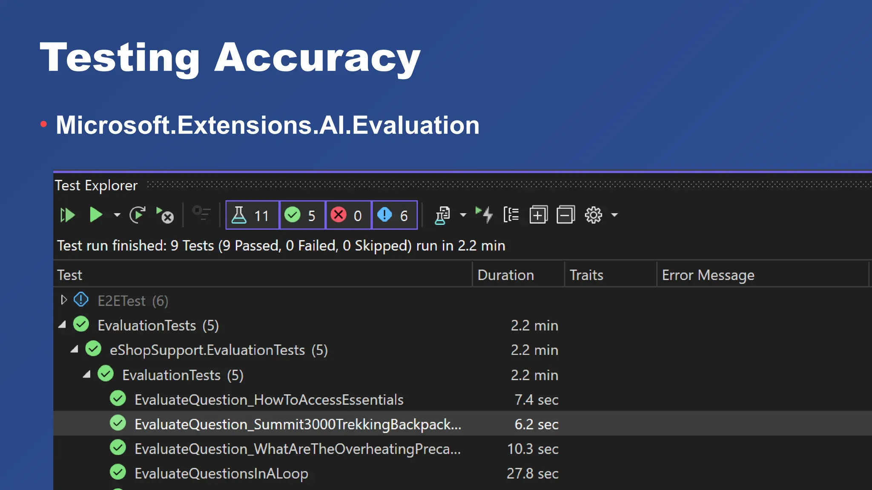Toggle the passed tests filter showing 5

tap(302, 215)
